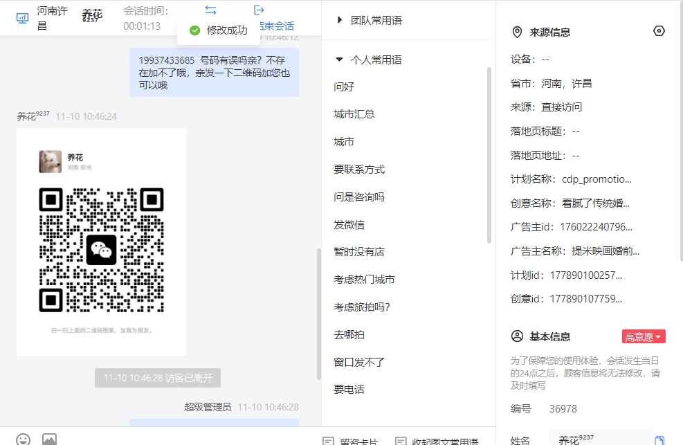The image size is (683, 445).
Task: Click the right info panel scrollbar
Action: pos(681,131)
